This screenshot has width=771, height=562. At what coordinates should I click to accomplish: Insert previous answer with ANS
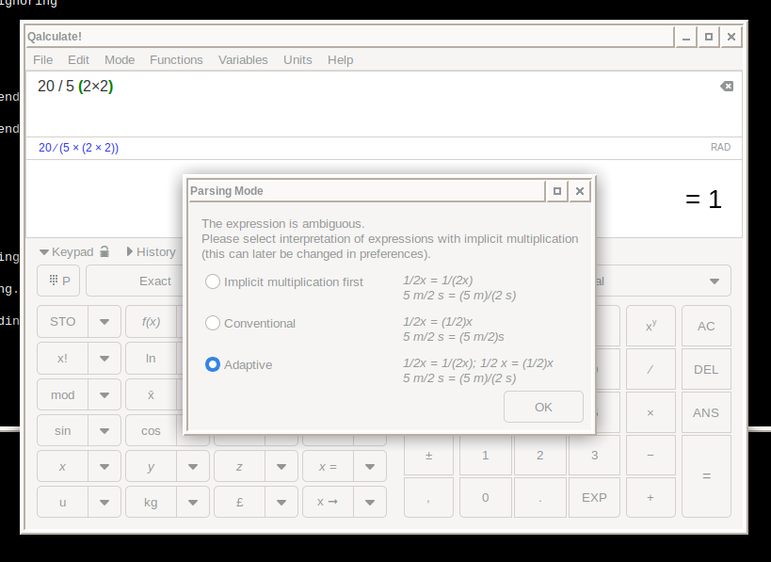coord(706,412)
